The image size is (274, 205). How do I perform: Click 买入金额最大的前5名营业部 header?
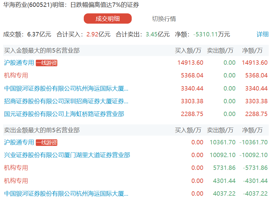coord(42,51)
